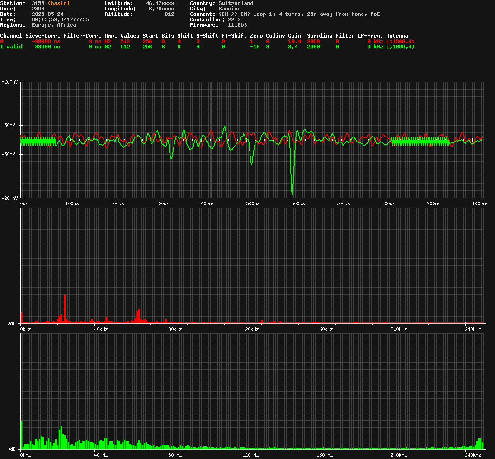Click the "Sieve-Corr." column header
This screenshot has height=459, width=495.
43,36
